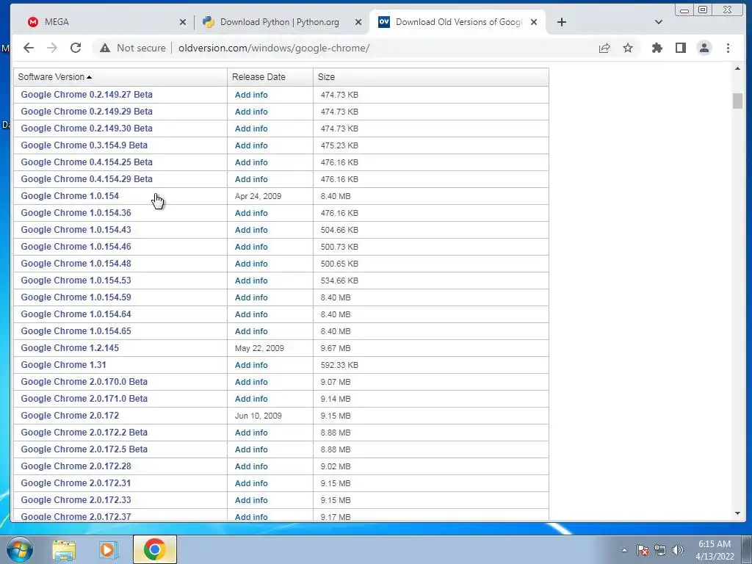Image resolution: width=752 pixels, height=564 pixels.
Task: Open the Not secure site info warning
Action: coord(133,48)
